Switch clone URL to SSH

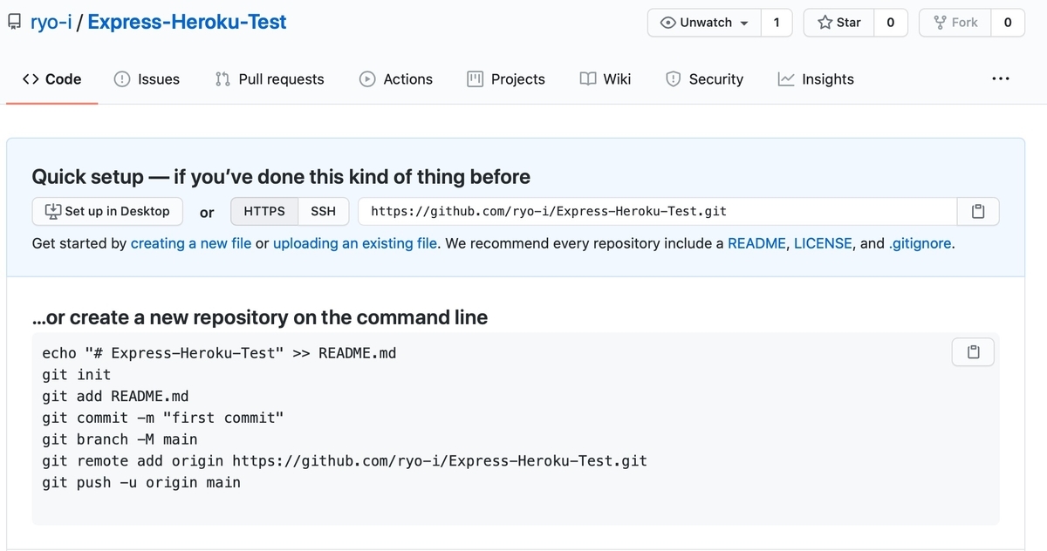[x=324, y=212]
